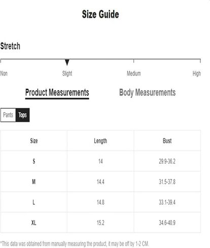
Task: Select the S size row
Action: tap(100, 161)
